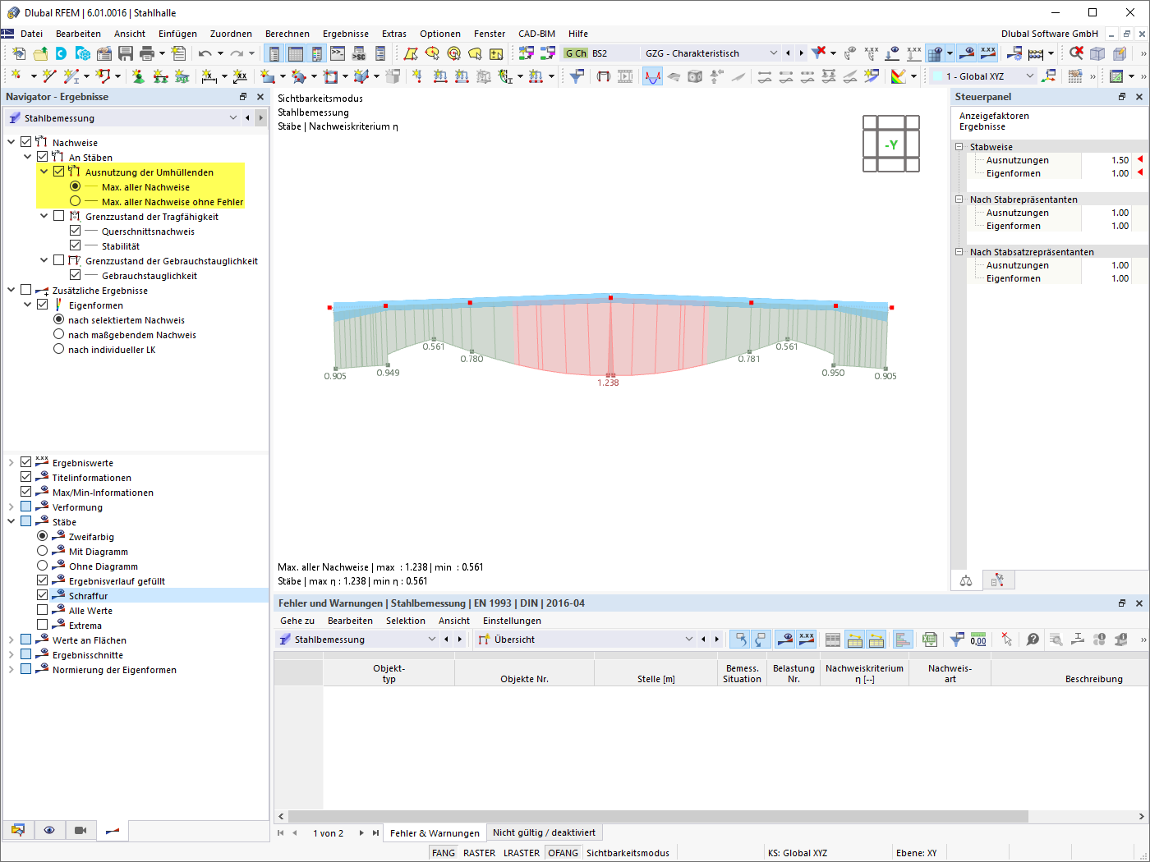Click the animation filmstrip icon

click(625, 76)
